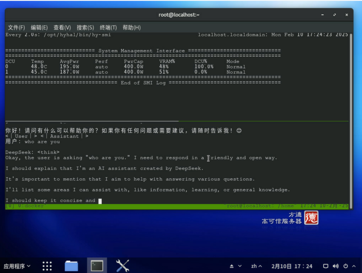362x273 pixels.
Task: Click the 48% VRAM value
Action: pyautogui.click(x=164, y=67)
